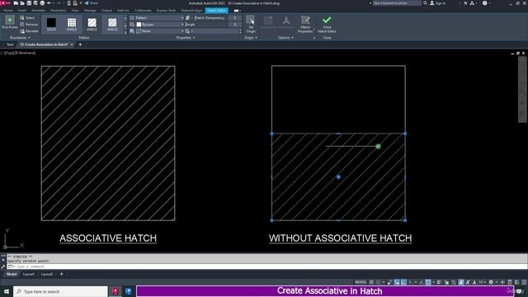Expand the hatch pattern gallery
The image size is (528, 297).
coord(125,32)
